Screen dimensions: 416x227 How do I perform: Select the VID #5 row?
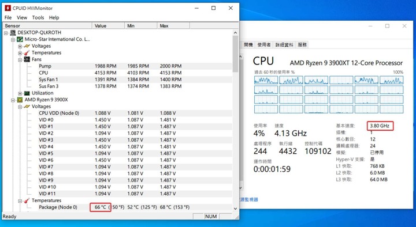[135, 153]
